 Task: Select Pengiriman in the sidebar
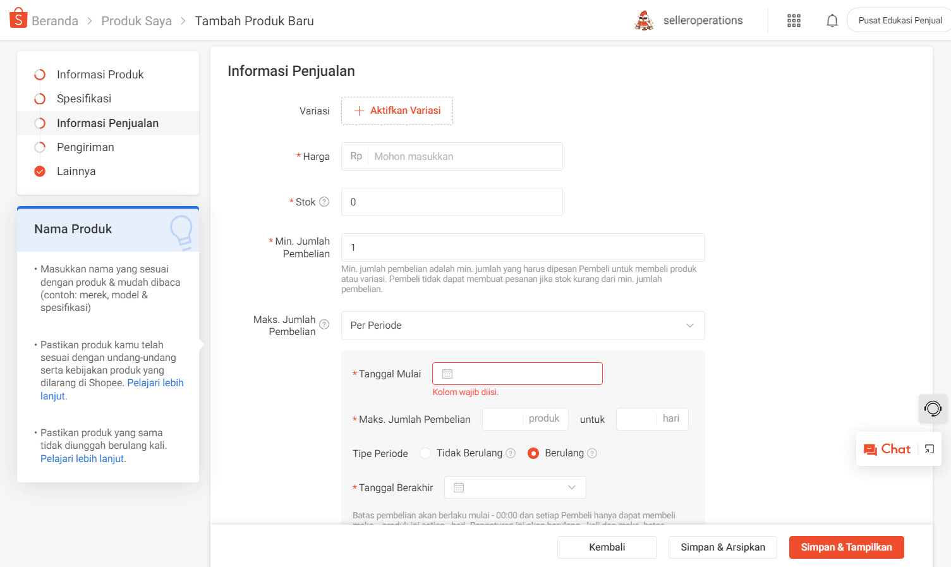85,147
